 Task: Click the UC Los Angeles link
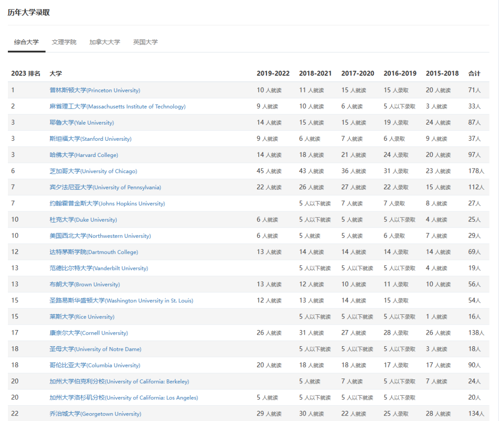(x=124, y=398)
